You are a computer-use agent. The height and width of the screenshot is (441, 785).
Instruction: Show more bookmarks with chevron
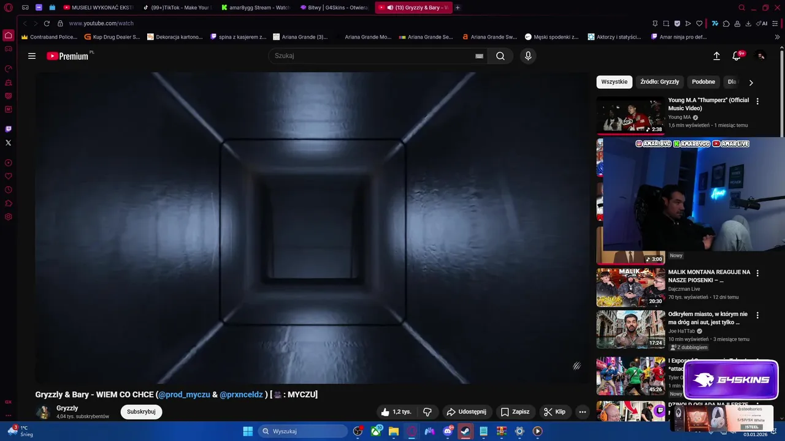coord(777,37)
